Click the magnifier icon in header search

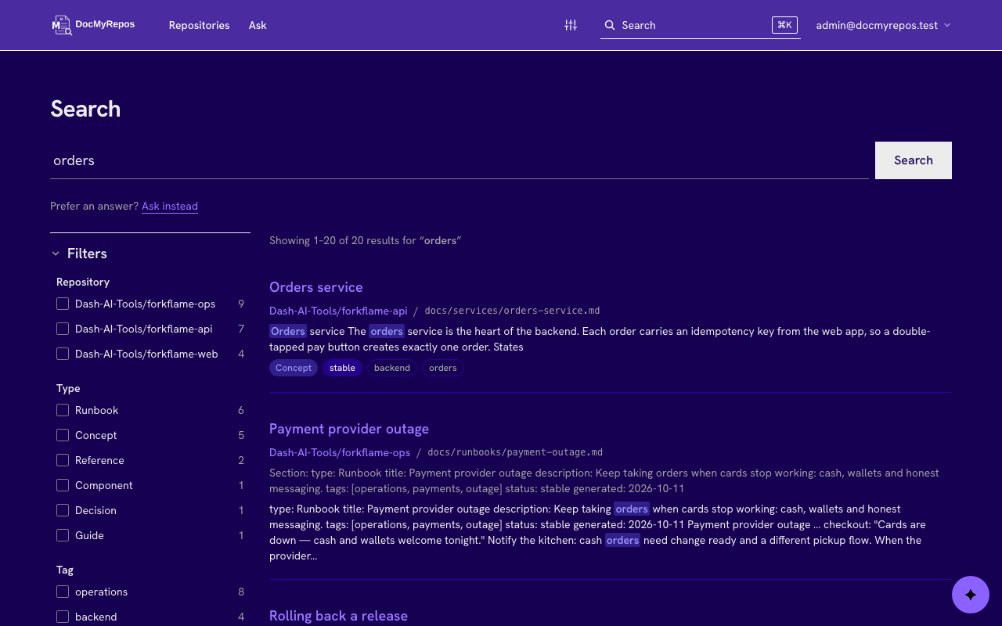(610, 25)
